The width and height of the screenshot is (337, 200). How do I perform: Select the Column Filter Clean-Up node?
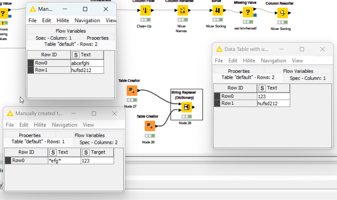coord(145,10)
